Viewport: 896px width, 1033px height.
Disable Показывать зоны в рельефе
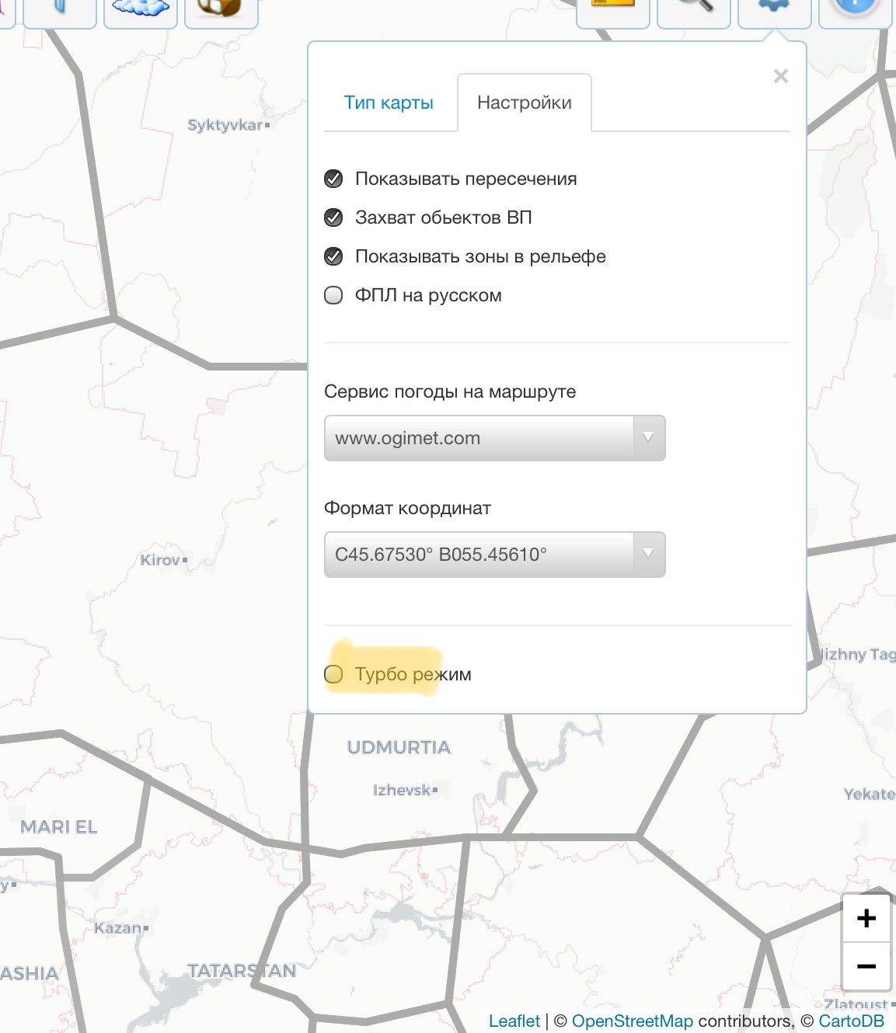click(333, 256)
